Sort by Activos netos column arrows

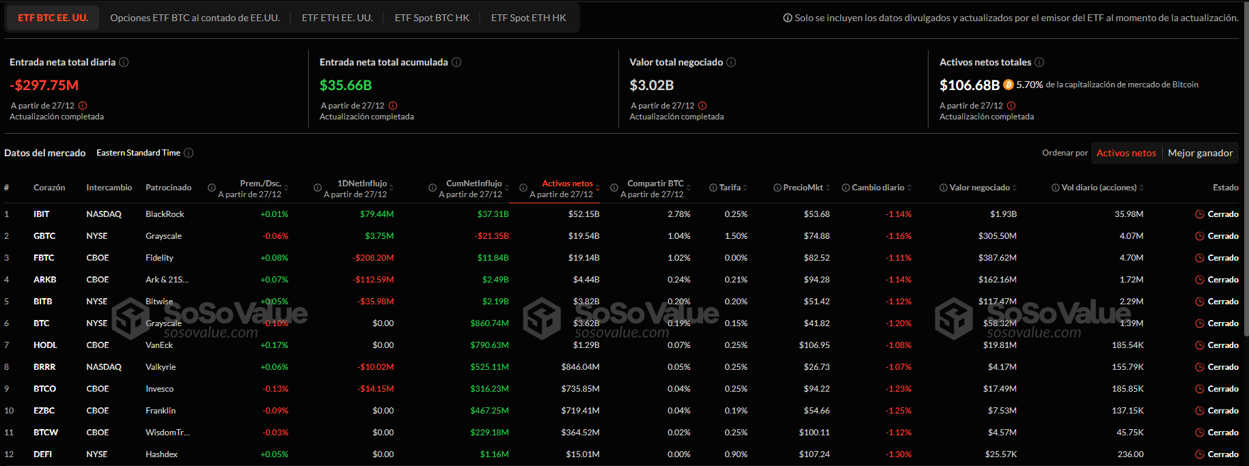(x=598, y=188)
